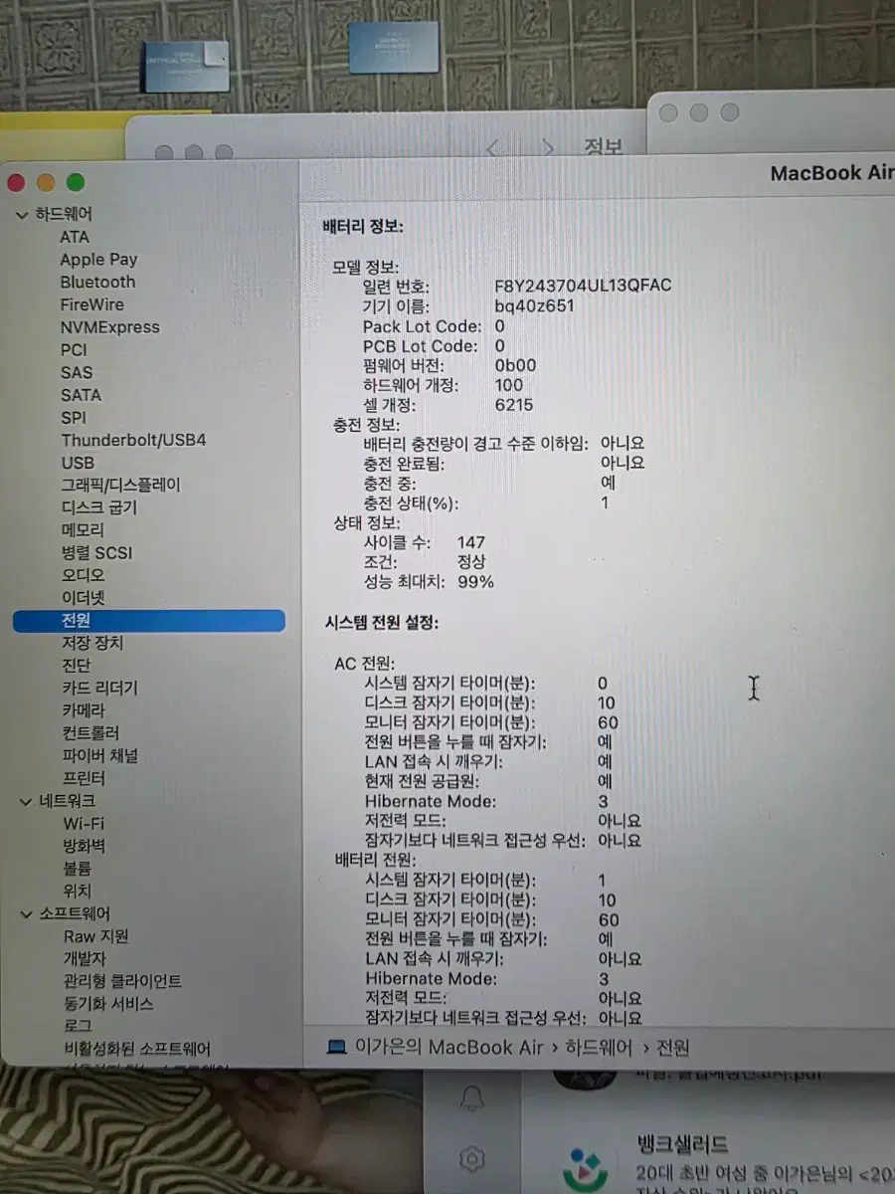Image resolution: width=895 pixels, height=1194 pixels.
Task: Click cell revision value 6215
Action: point(513,405)
